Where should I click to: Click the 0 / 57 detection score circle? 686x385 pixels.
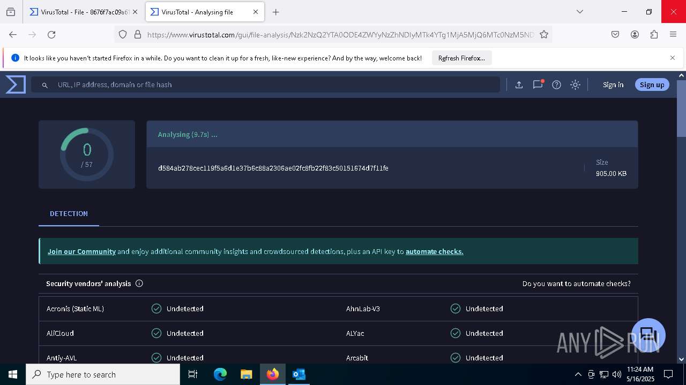tap(87, 155)
